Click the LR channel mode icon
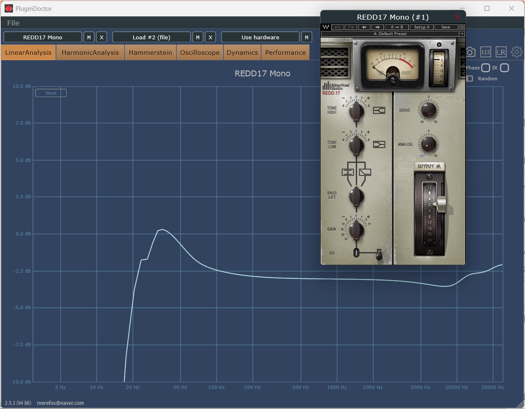The height and width of the screenshot is (409, 525). coord(501,52)
